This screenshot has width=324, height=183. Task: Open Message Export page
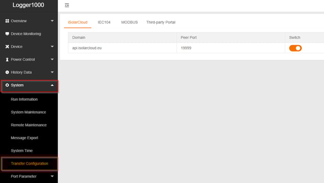click(x=24, y=138)
